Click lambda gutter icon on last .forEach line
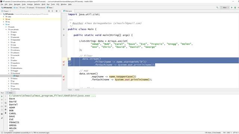Viewport: 239px width, 134px height. (x=64, y=80)
